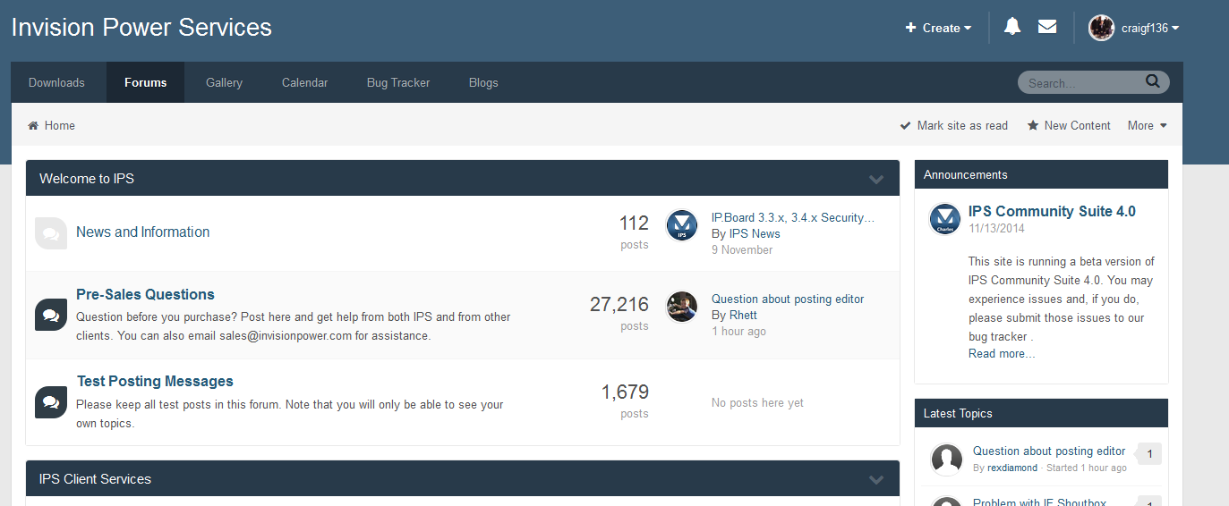
Task: Click the Rhett author link
Action: click(743, 315)
